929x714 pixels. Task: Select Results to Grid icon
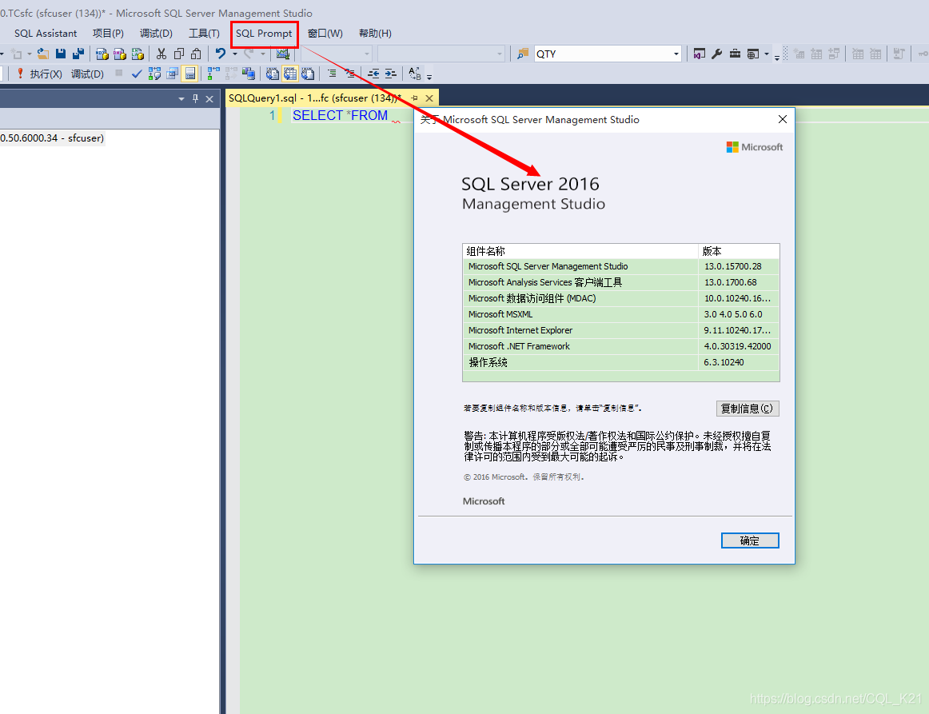(x=289, y=74)
